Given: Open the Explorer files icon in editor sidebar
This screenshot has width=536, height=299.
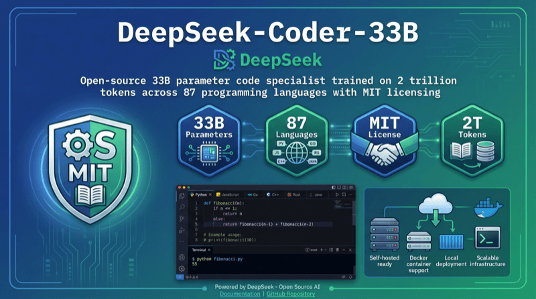Looking at the screenshot, I should tap(182, 196).
